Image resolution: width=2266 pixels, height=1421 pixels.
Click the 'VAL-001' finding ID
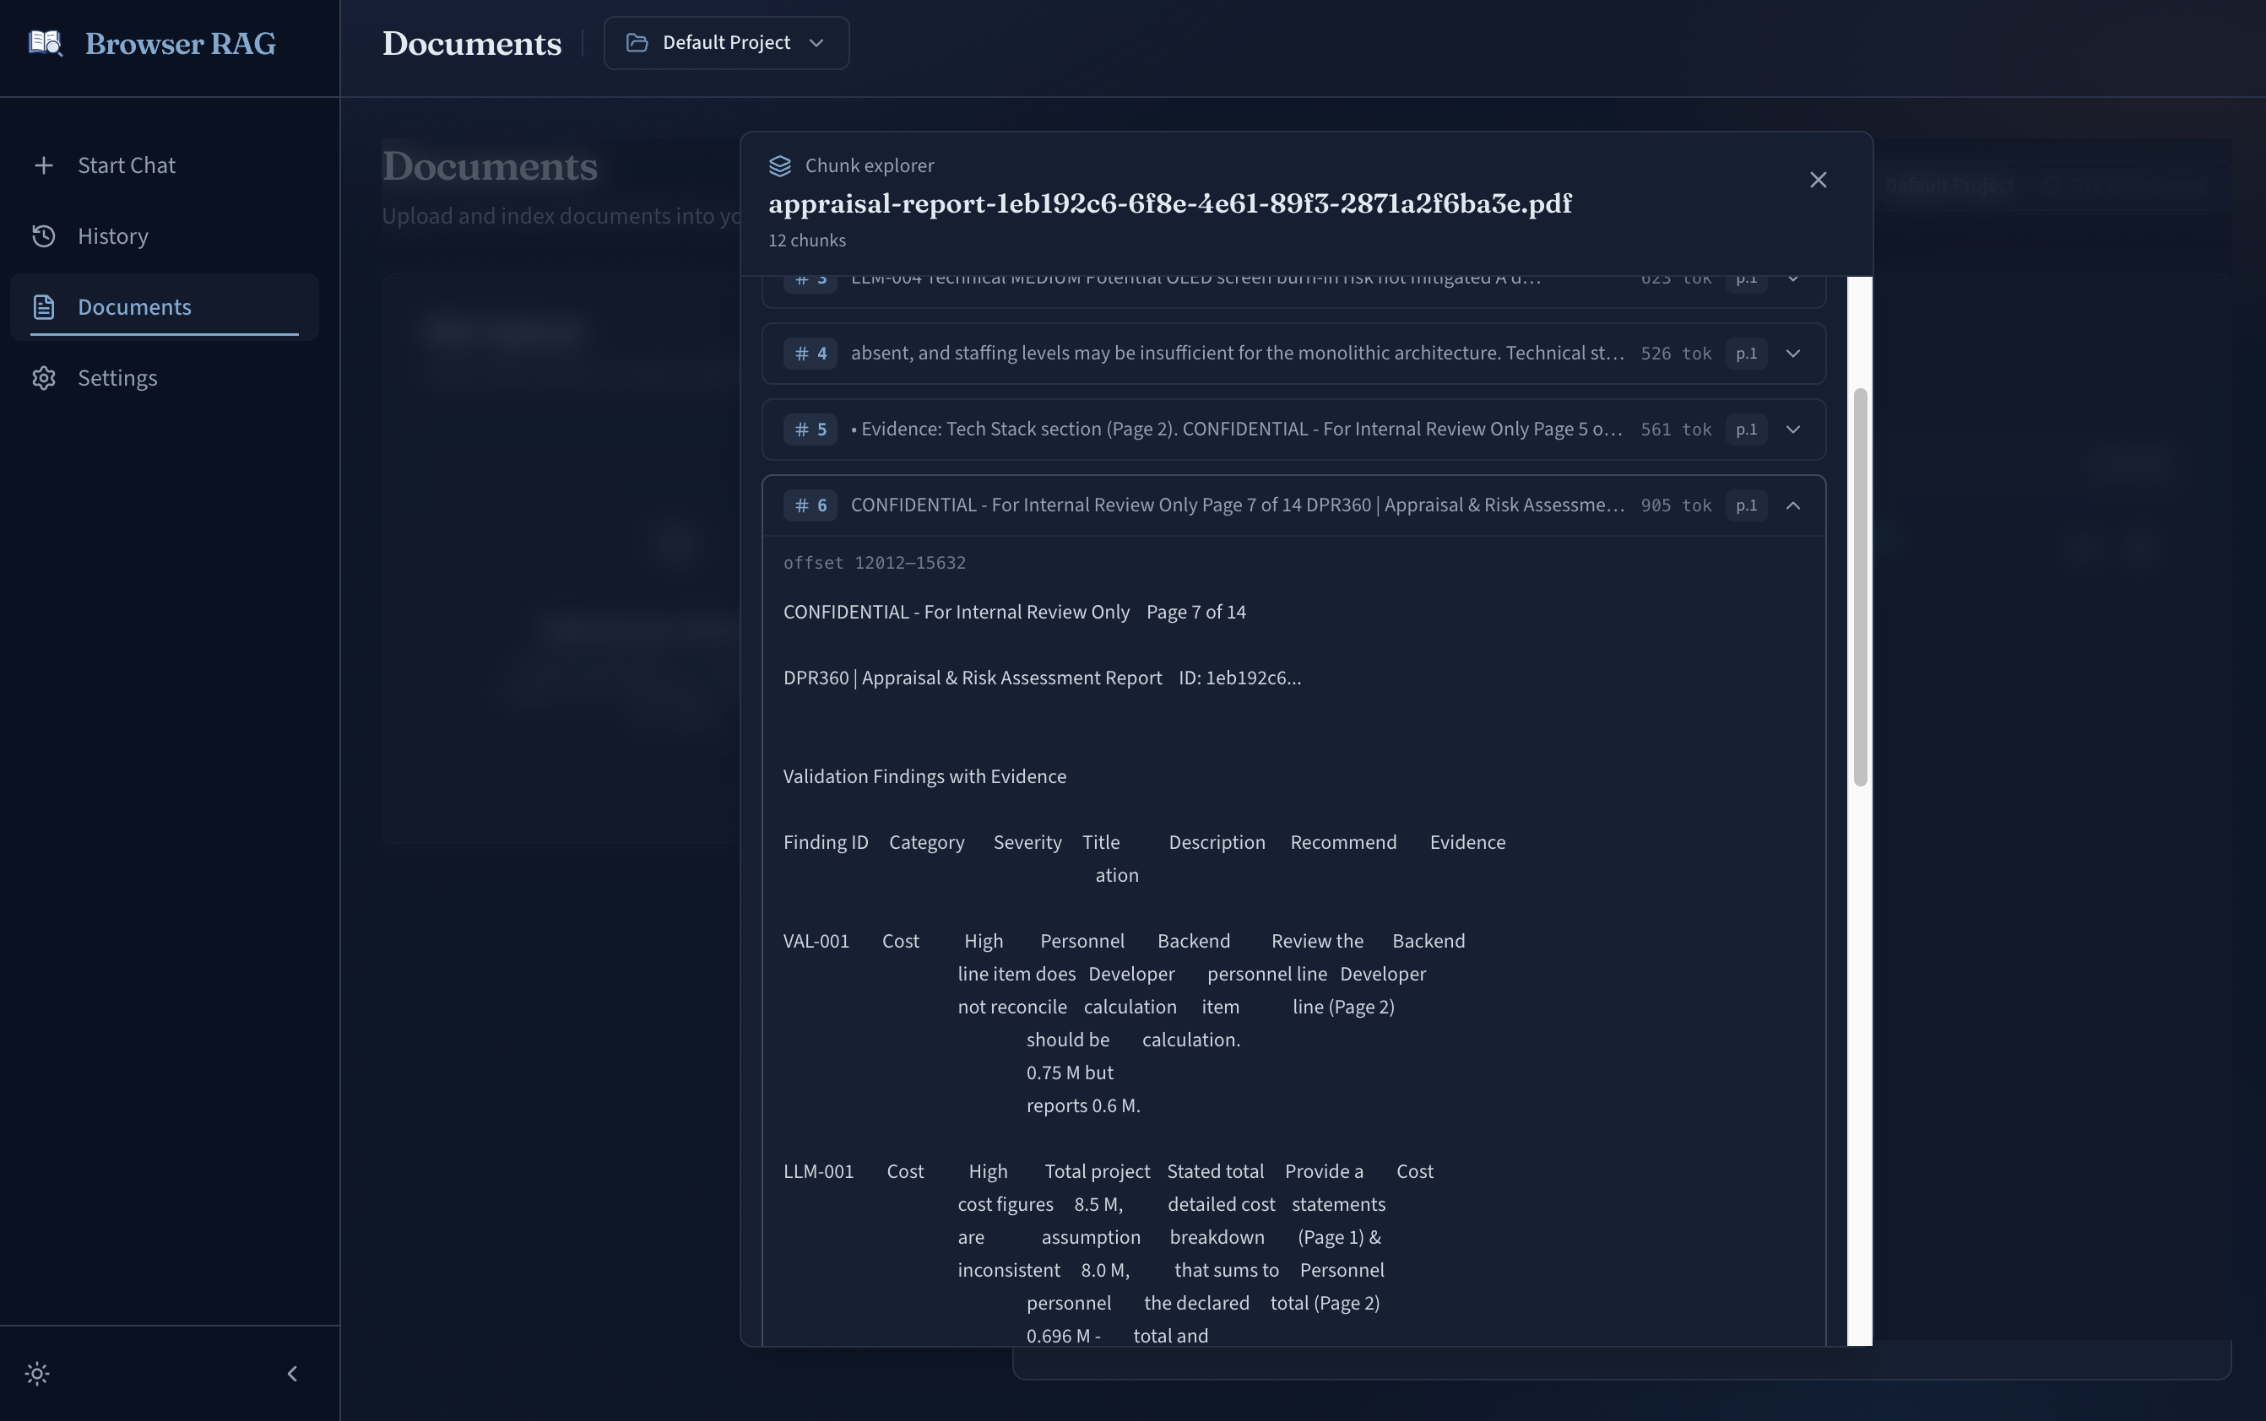(x=816, y=942)
